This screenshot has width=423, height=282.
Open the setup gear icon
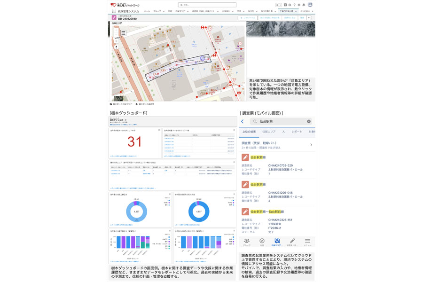pos(299,5)
